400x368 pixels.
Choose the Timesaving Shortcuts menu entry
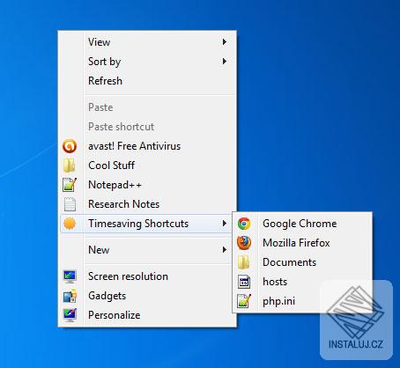145,224
